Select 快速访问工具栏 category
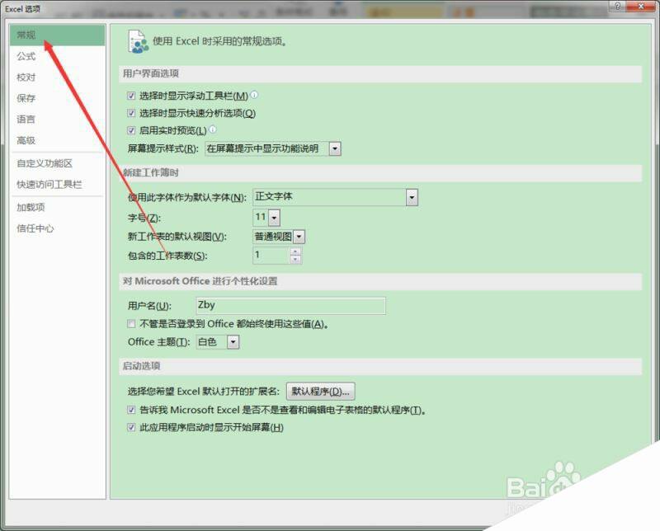 point(57,185)
